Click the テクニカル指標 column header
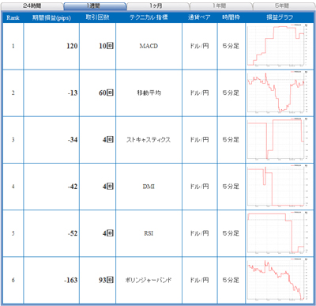Screen dimensions: 316x306 click(149, 17)
